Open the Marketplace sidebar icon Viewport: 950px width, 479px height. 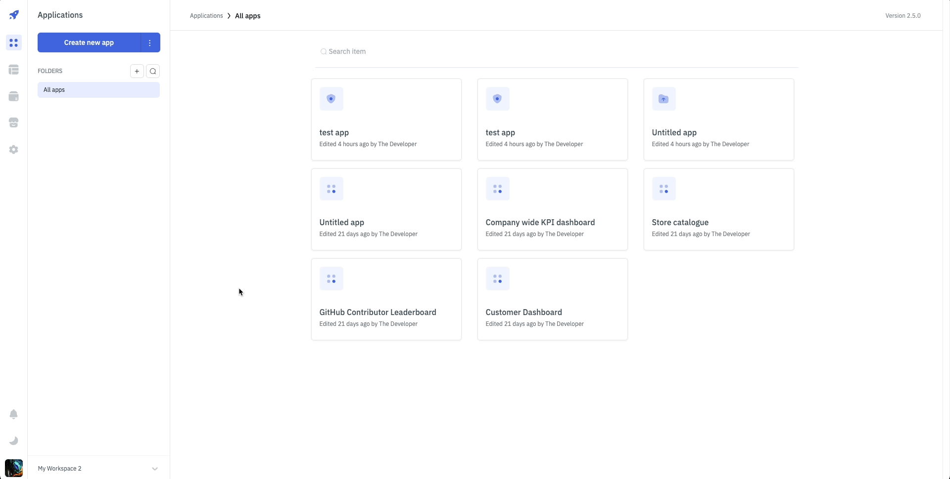click(14, 123)
